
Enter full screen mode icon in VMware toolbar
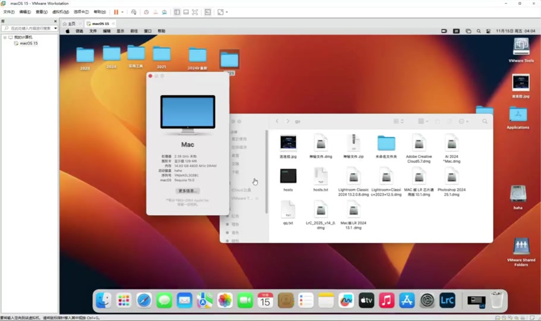tap(195, 12)
